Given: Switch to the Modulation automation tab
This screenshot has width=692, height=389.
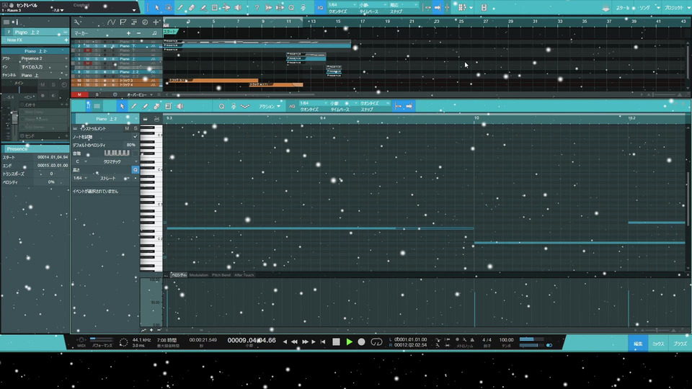Looking at the screenshot, I should tap(199, 275).
